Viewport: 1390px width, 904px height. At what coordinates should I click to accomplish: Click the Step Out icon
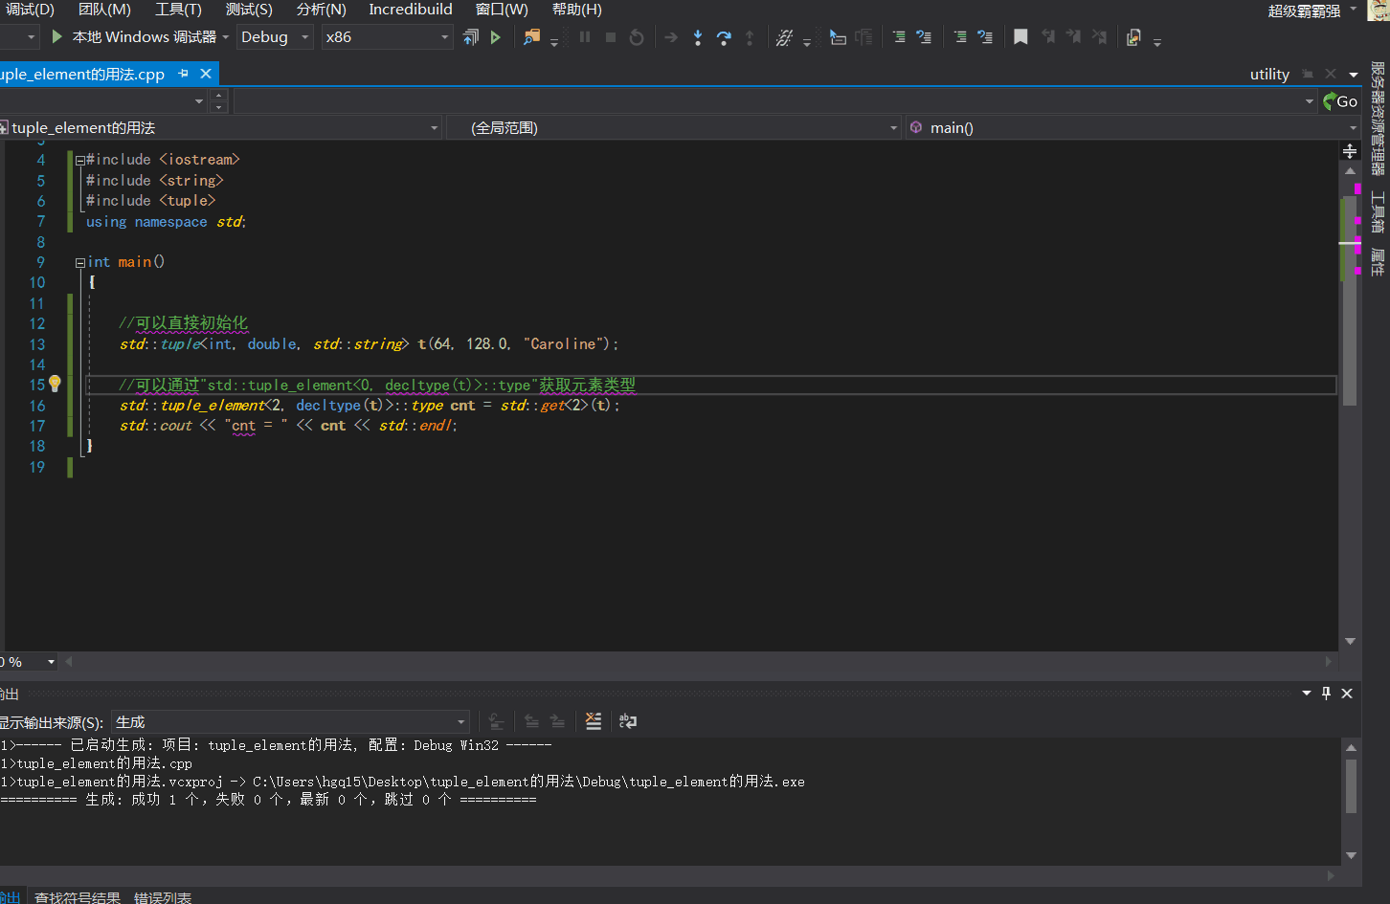click(x=750, y=37)
